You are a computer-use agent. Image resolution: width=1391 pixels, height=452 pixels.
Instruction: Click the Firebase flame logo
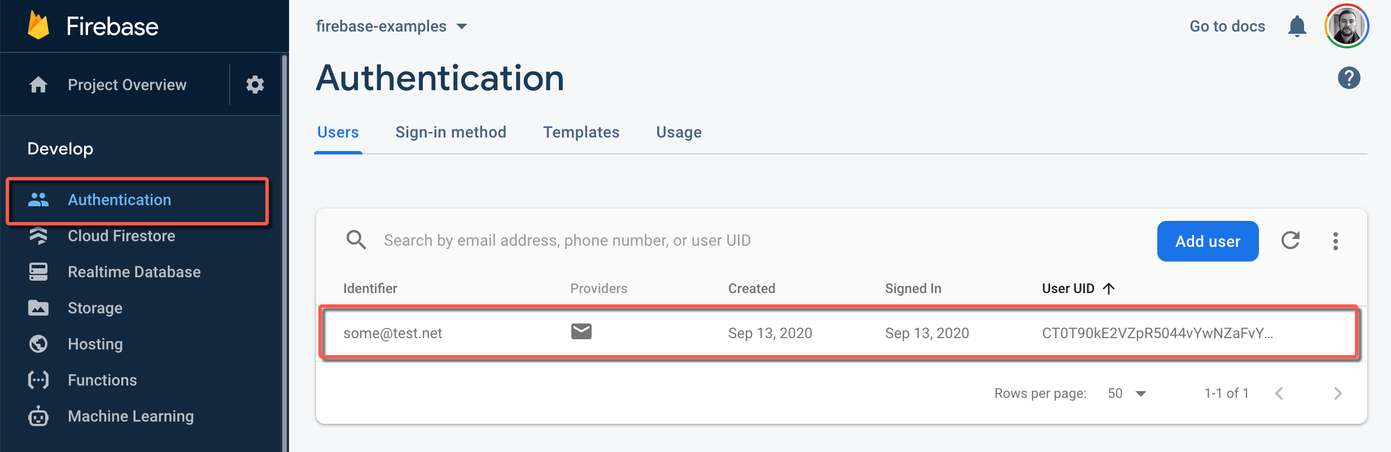pyautogui.click(x=38, y=26)
